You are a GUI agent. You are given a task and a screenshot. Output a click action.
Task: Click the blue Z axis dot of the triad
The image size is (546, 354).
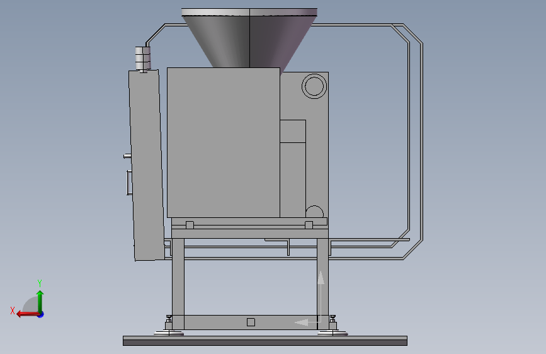tap(41, 314)
